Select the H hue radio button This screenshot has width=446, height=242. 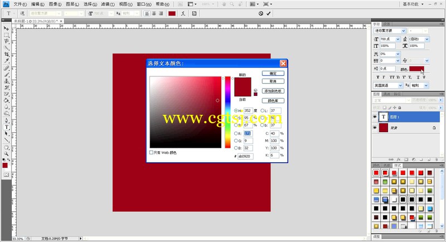236,110
